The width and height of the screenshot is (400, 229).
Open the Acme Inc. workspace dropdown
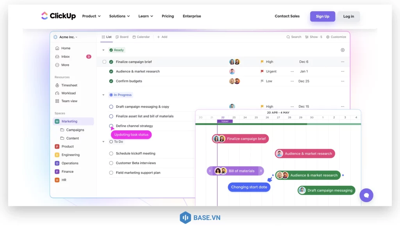click(66, 37)
